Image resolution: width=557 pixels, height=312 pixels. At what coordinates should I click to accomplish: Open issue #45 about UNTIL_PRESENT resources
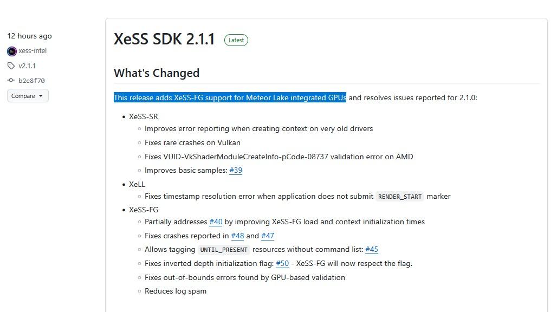point(371,249)
